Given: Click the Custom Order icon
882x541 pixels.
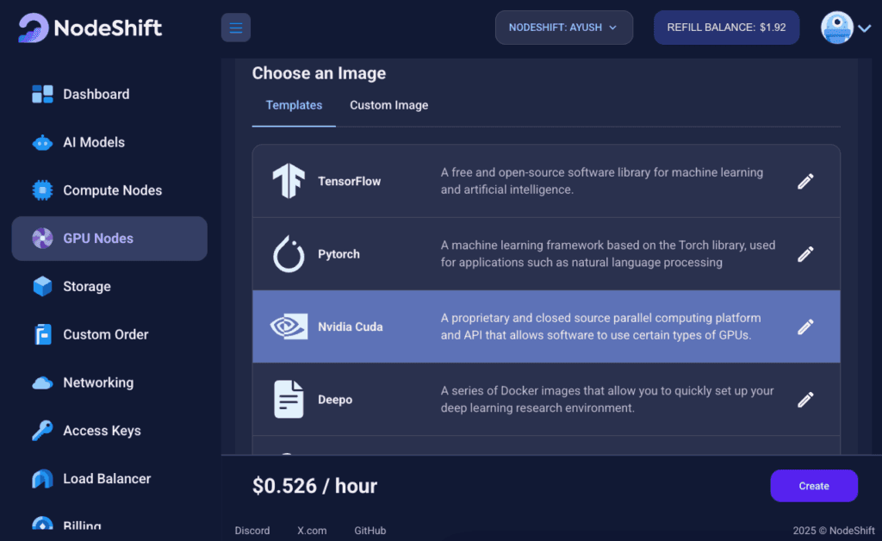Looking at the screenshot, I should tap(42, 334).
